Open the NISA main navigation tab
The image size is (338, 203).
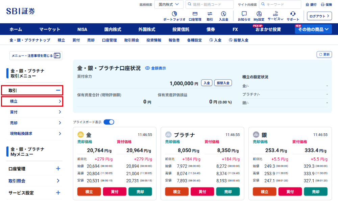[x=82, y=29]
